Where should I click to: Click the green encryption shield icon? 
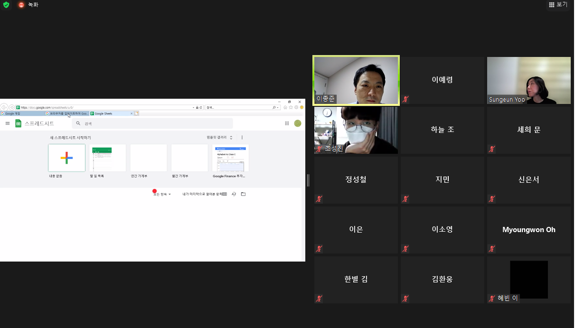coord(6,5)
